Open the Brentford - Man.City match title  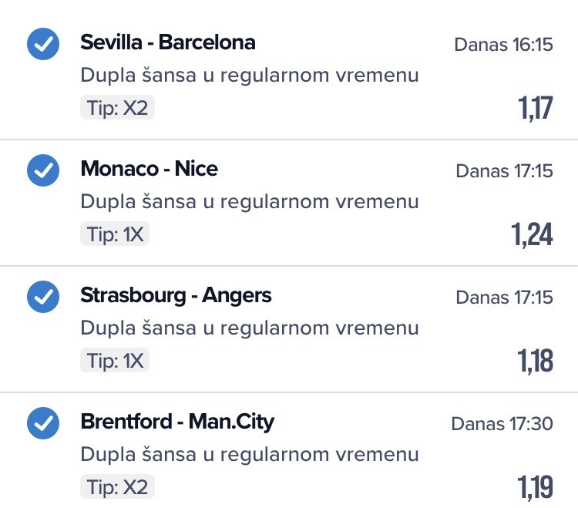177,422
